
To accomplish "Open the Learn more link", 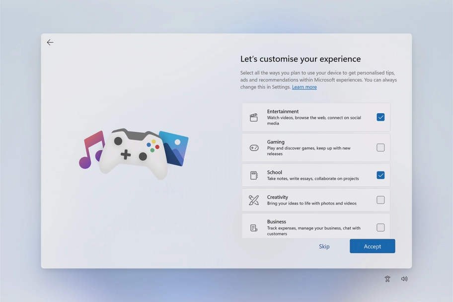I will click(304, 87).
